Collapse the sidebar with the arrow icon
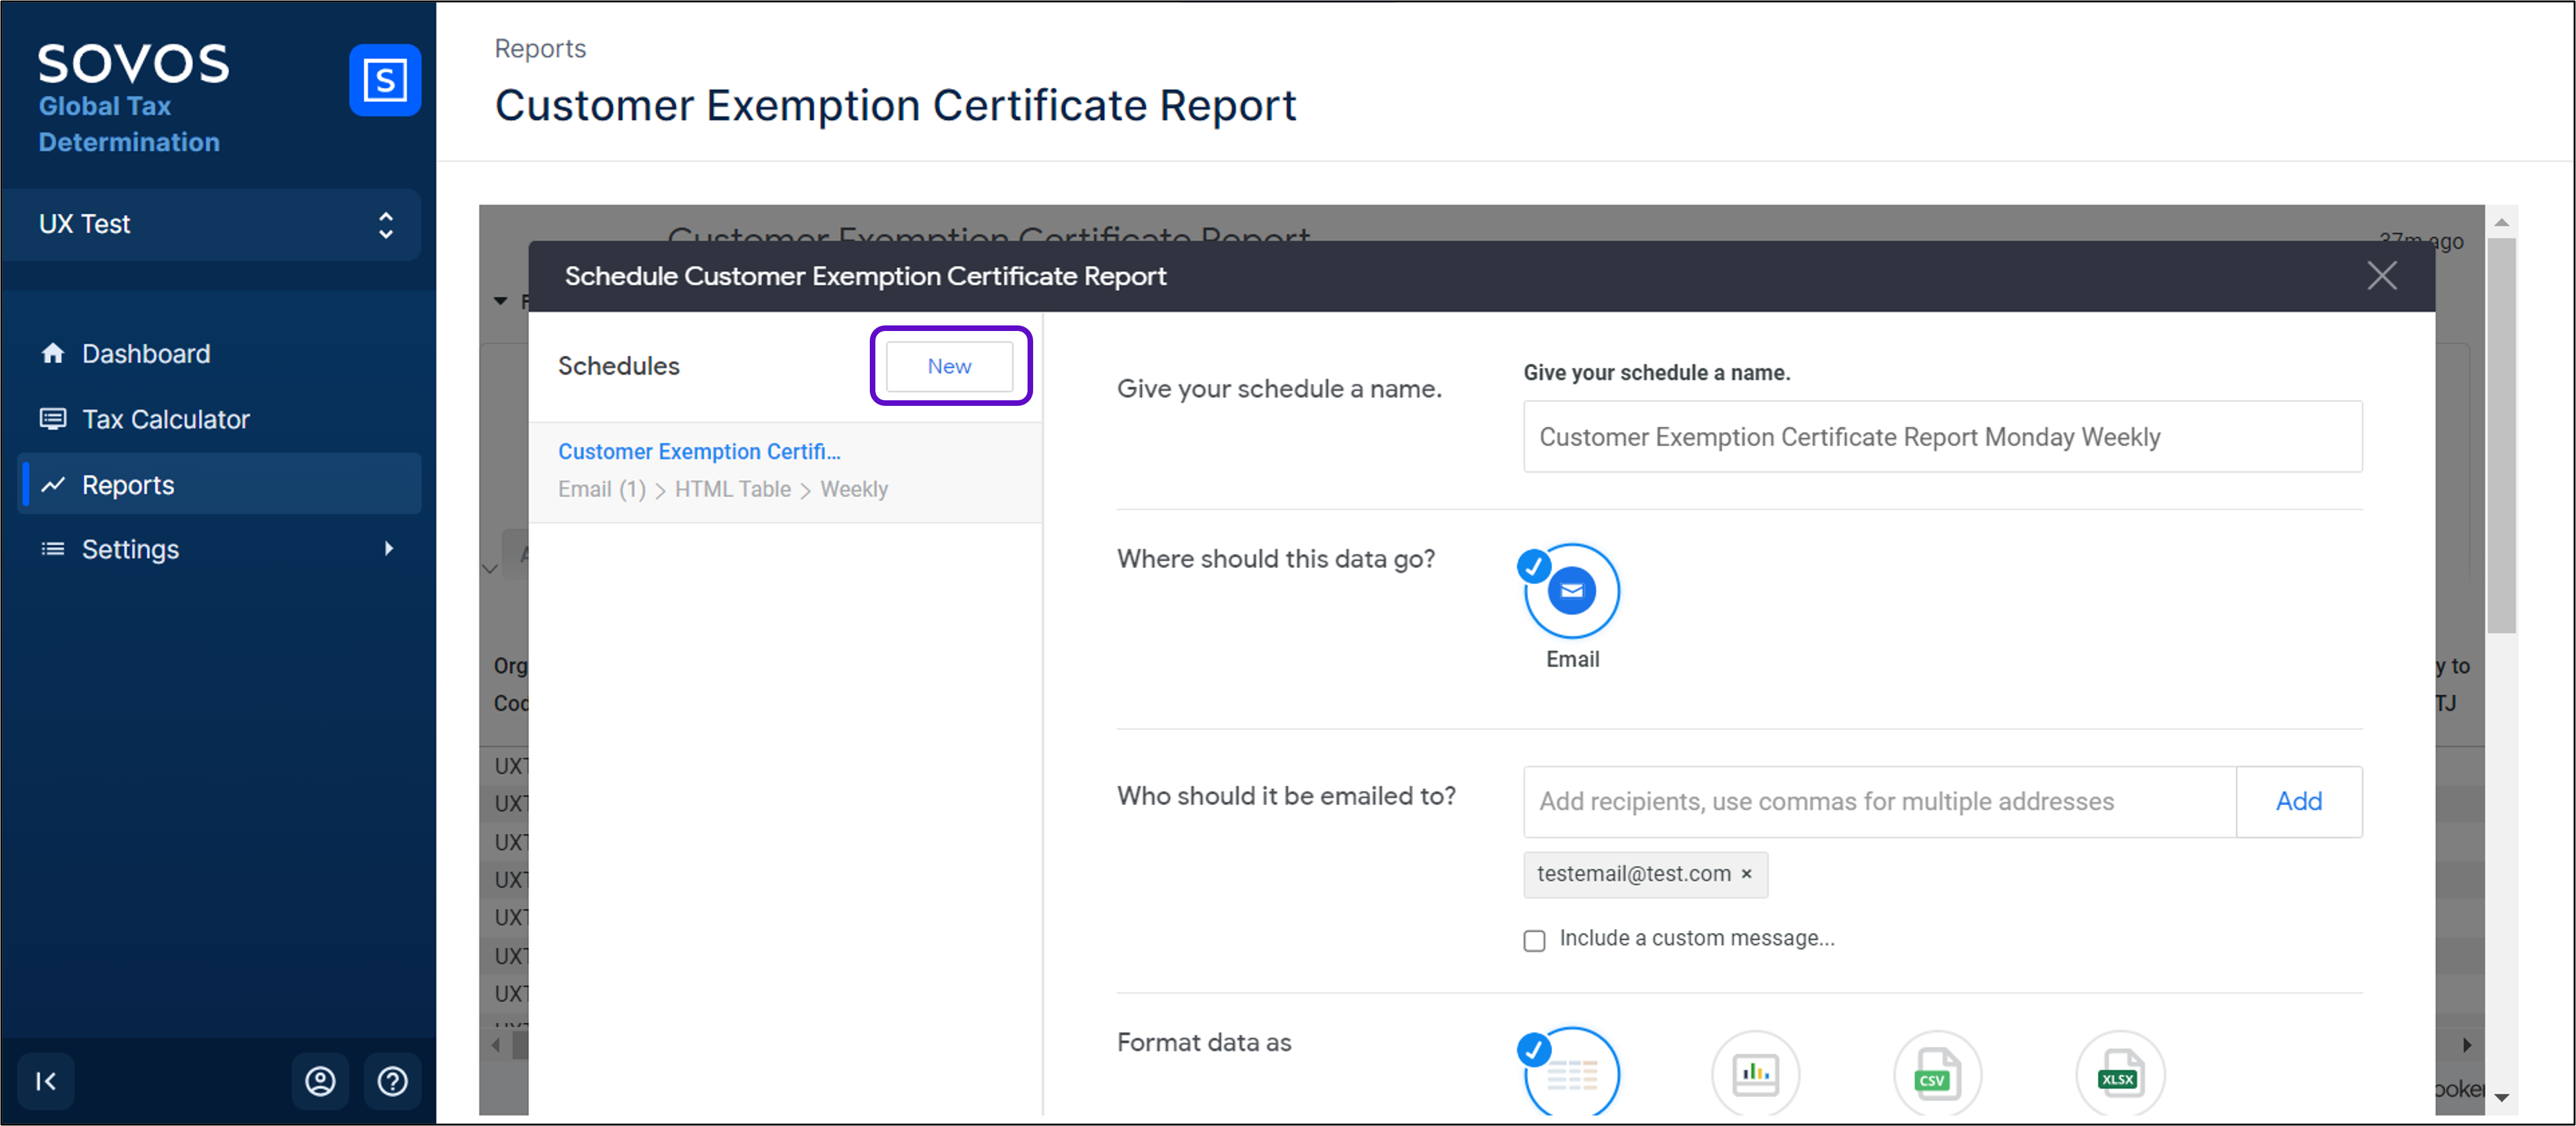The height and width of the screenshot is (1126, 2576). [x=46, y=1081]
